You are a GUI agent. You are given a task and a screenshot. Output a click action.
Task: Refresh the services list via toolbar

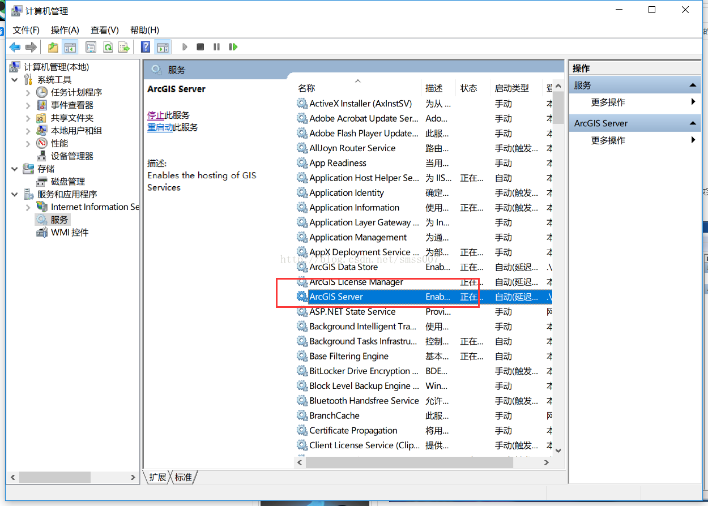(108, 47)
